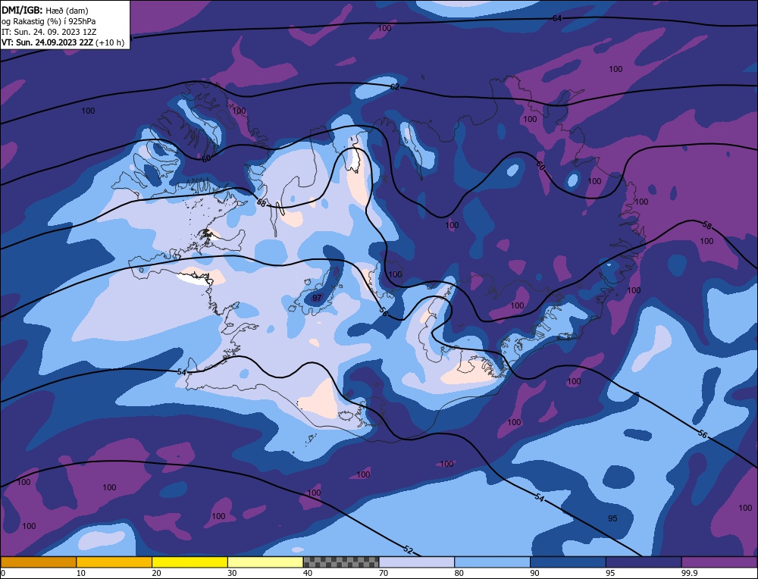Viewport: 758px width, 579px height.
Task: Select the pale yellow 30–40 legend swatch
Action: 265,562
